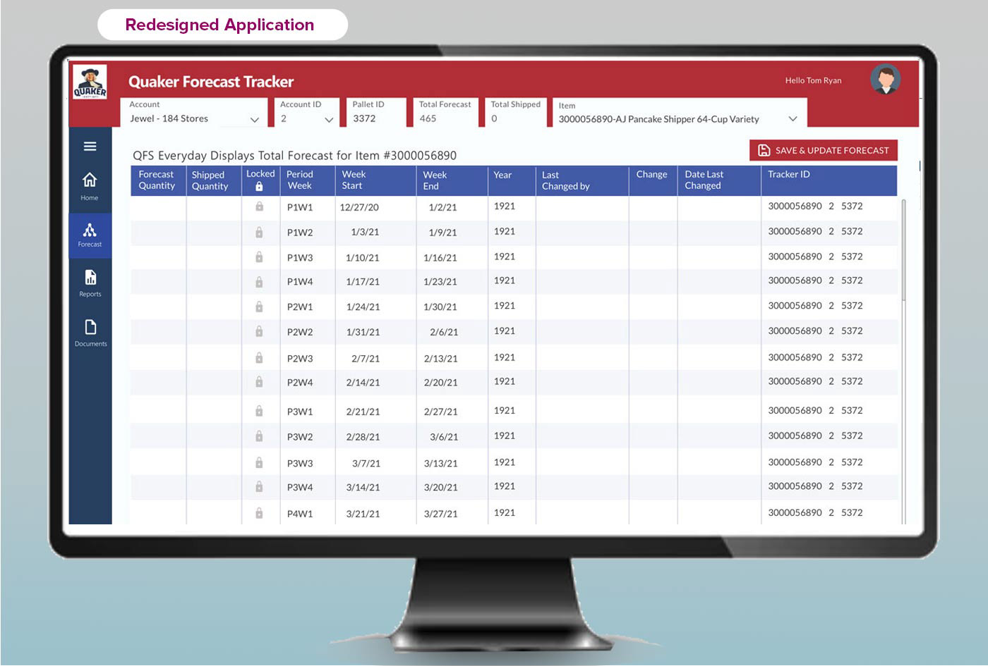Toggle the lock for row P2W3
The width and height of the screenshot is (988, 666).
click(x=259, y=357)
